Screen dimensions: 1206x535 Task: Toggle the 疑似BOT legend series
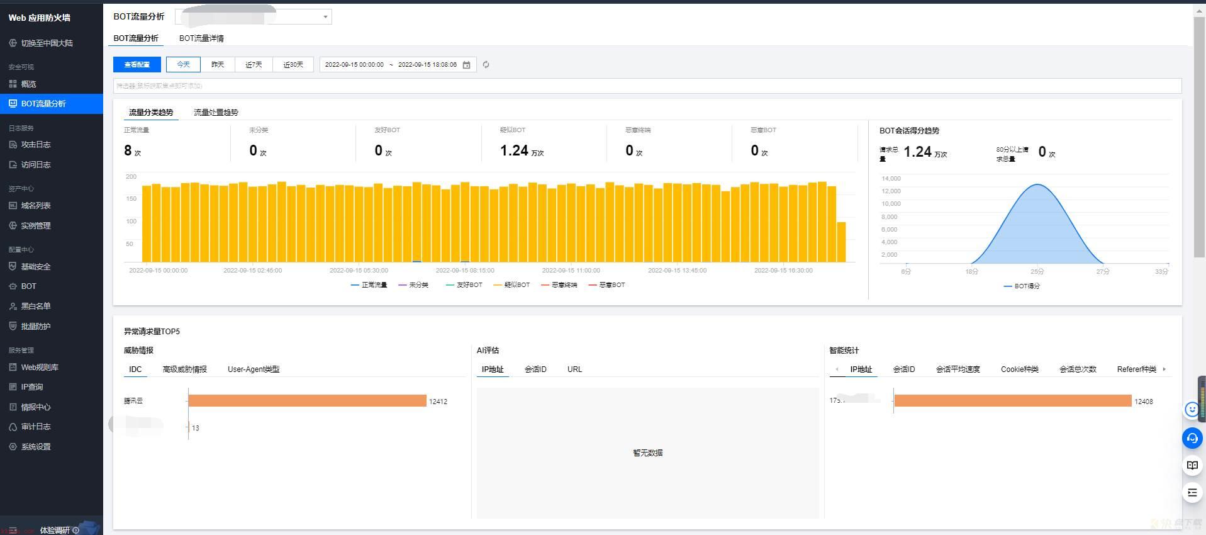click(x=511, y=285)
